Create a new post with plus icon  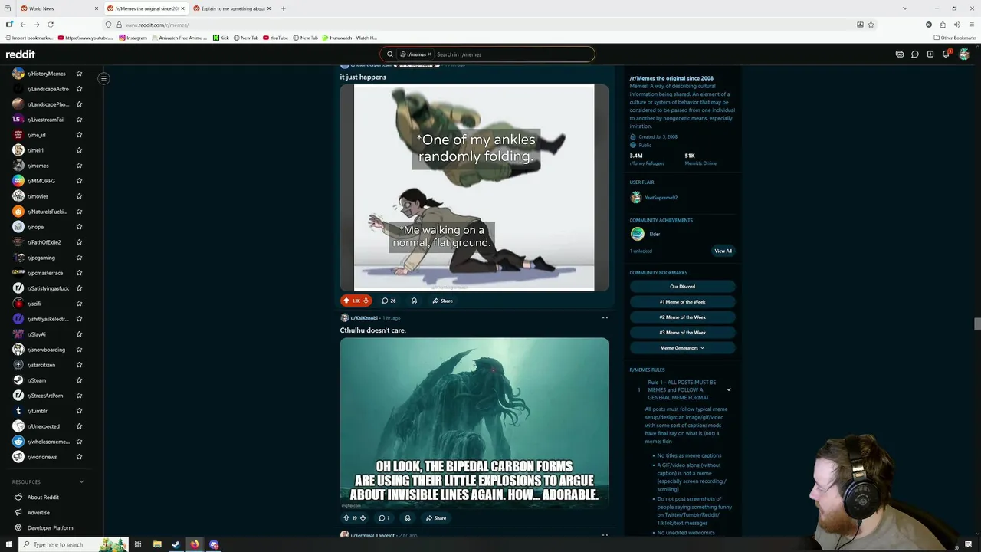pos(930,54)
